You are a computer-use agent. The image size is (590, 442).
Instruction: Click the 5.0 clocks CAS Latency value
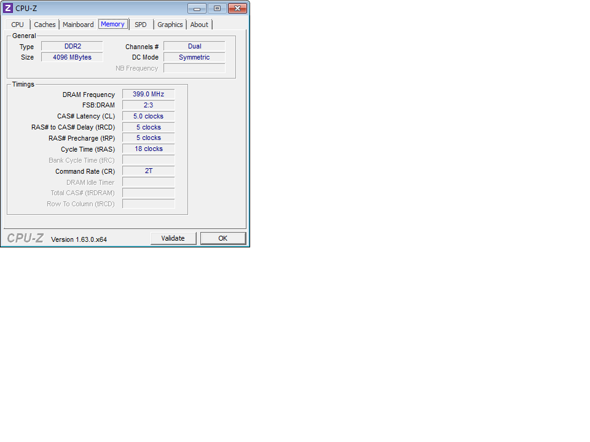point(149,116)
